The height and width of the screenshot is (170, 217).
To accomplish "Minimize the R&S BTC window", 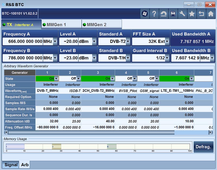I will [x=189, y=5].
